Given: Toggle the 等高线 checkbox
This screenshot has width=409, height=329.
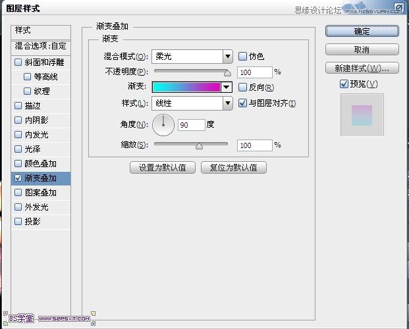Looking at the screenshot, I should coord(27,76).
